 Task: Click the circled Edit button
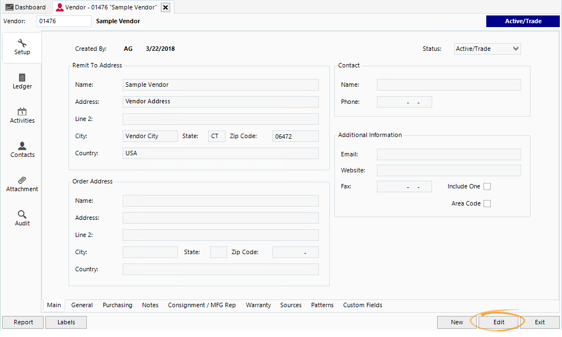click(498, 322)
